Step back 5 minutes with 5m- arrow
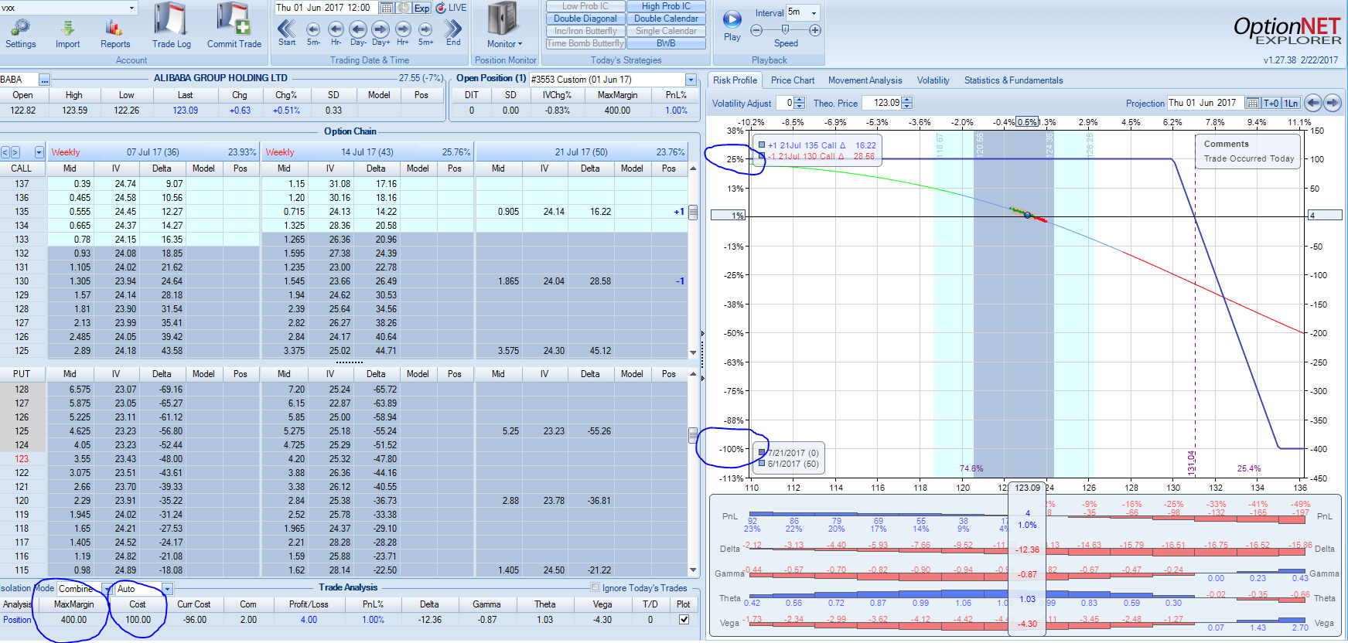 point(313,29)
